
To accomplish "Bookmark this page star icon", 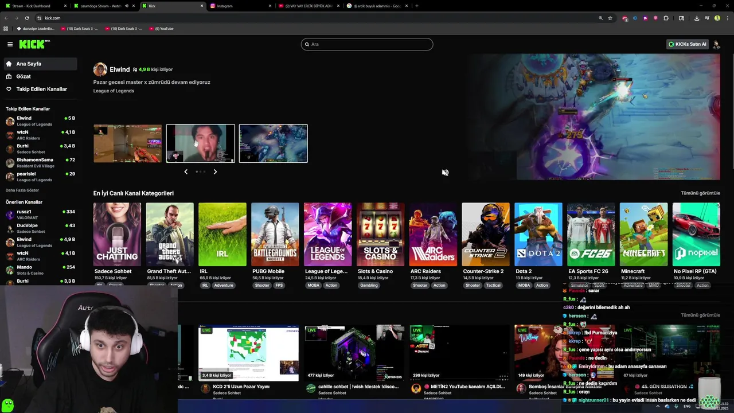I will pyautogui.click(x=610, y=18).
